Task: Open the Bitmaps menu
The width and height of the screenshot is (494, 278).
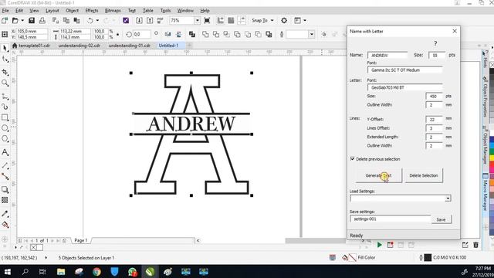Action: tap(113, 11)
